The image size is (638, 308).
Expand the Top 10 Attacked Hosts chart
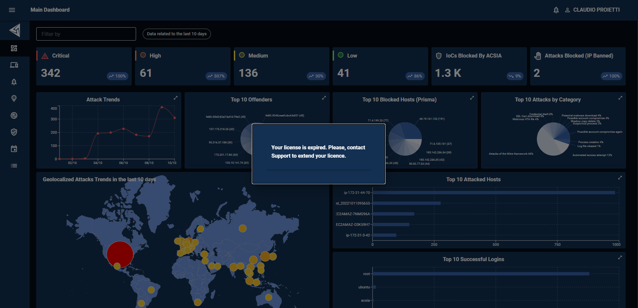pyautogui.click(x=620, y=178)
